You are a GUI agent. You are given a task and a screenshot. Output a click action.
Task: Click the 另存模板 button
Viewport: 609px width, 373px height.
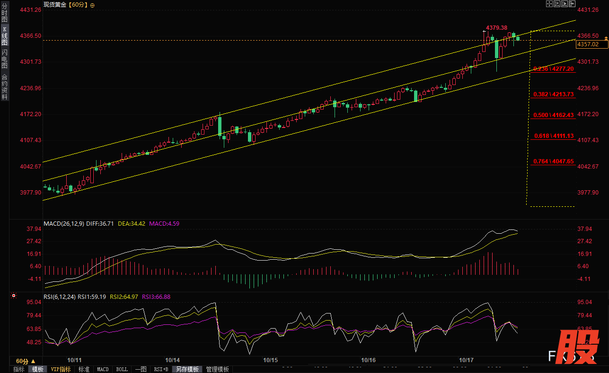pyautogui.click(x=187, y=369)
